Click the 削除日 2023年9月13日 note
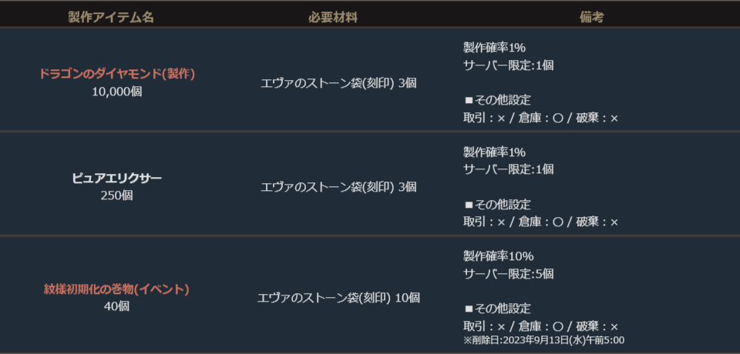 tap(543, 340)
